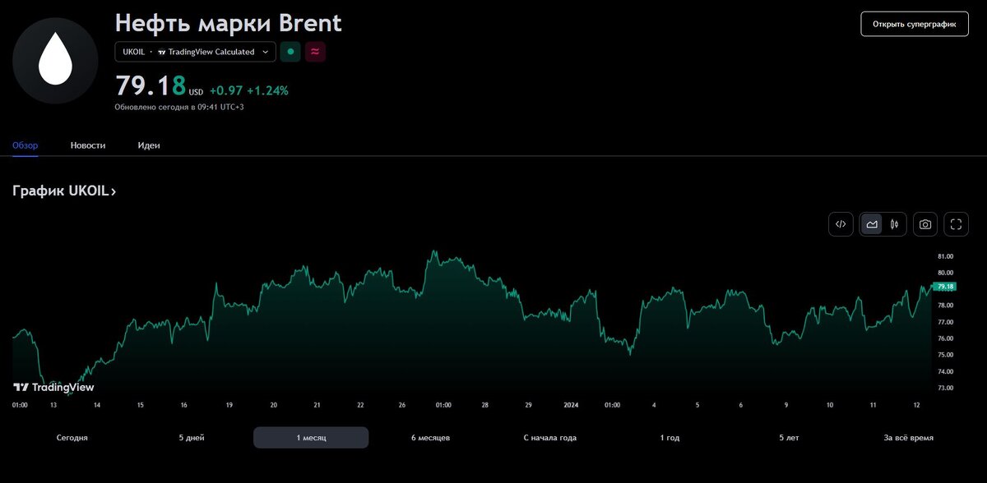Expand the "График UKOIL" section
The image size is (987, 483).
coord(63,191)
